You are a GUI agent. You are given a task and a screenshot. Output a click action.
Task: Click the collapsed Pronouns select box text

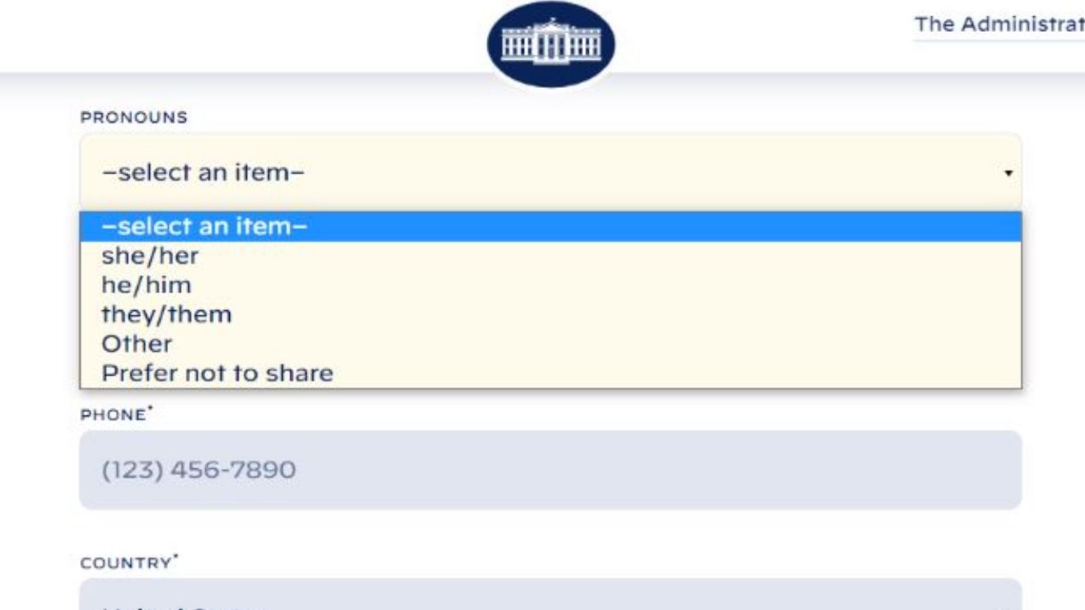203,173
